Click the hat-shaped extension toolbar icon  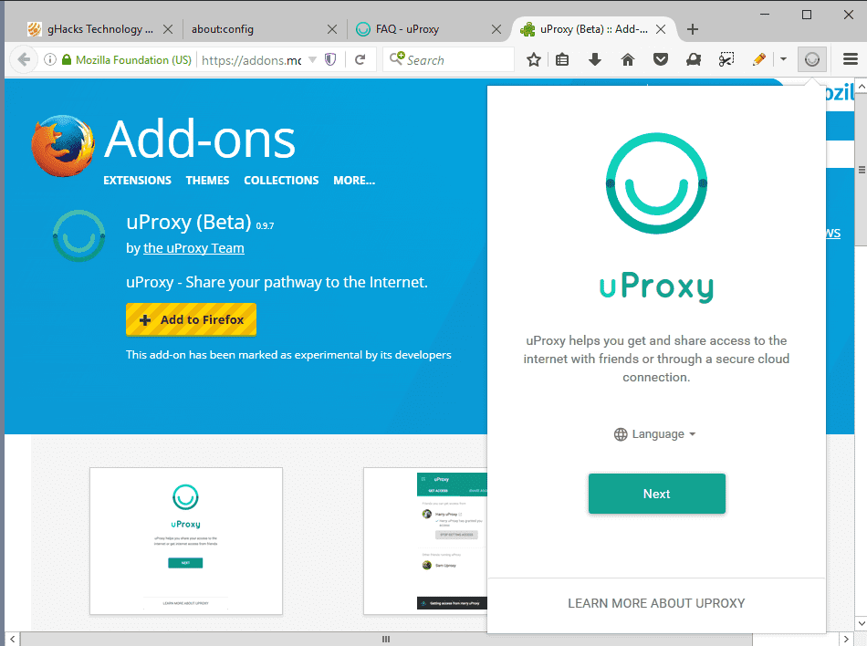694,59
